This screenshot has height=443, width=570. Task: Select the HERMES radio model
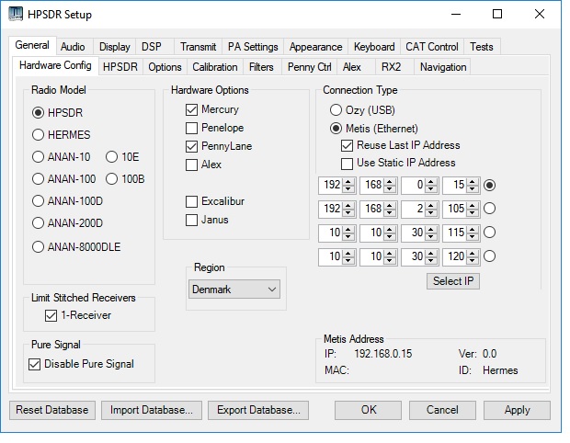coord(61,135)
